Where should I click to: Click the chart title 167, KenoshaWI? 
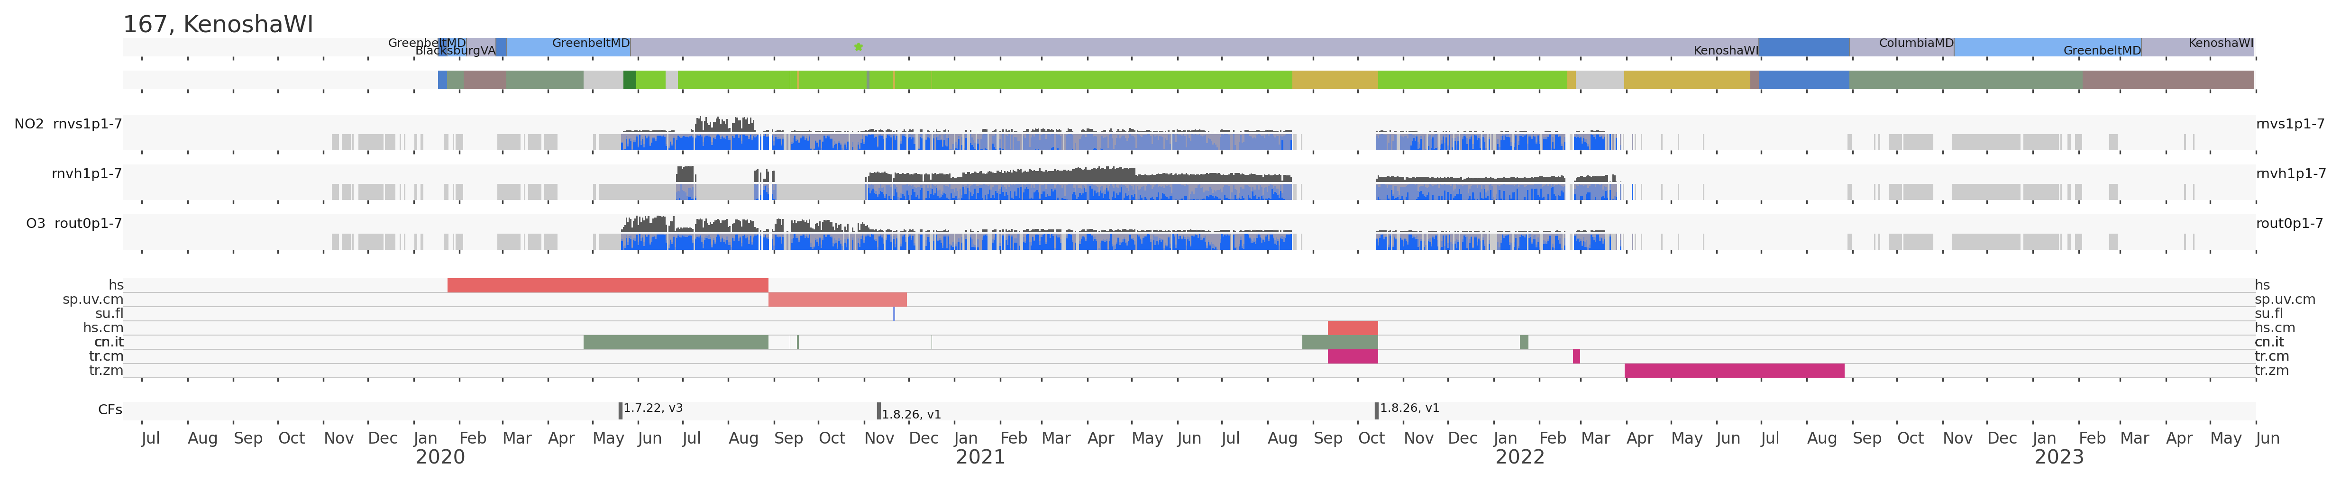point(218,25)
